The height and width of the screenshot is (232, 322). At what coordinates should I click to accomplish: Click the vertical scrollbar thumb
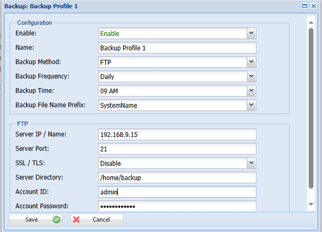tap(311, 108)
